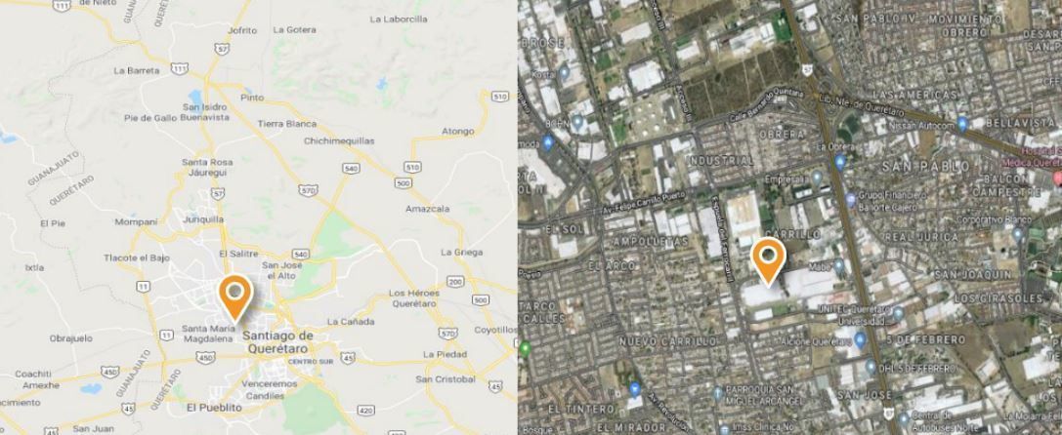Click the green park marker at the satellite map's left edge
The image size is (1062, 435).
point(525,350)
